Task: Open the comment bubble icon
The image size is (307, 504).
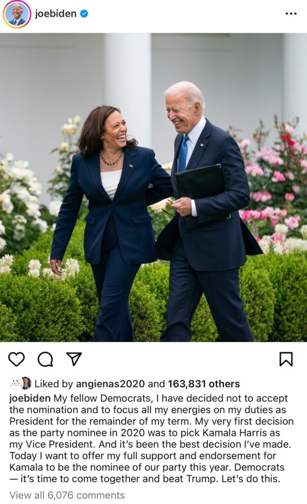Action: click(x=45, y=359)
